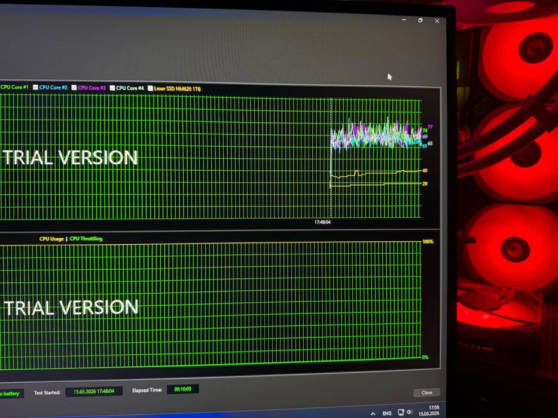
Task: Click the 17:48:04 timeline marker
Action: pyautogui.click(x=322, y=222)
